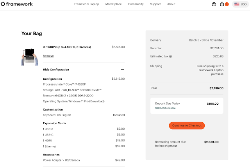Viewport: 250px width, 168px height.
Task: Open the About menu item
Action: pyautogui.click(x=171, y=4)
